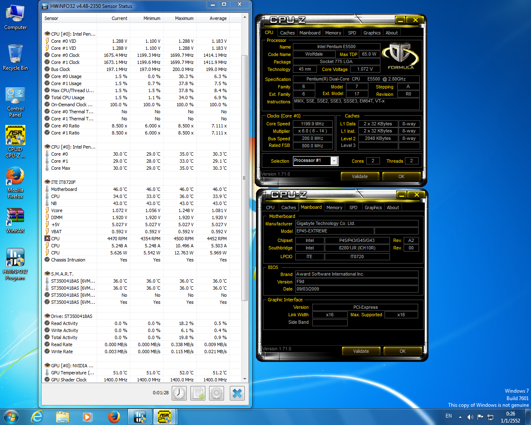
Task: Click the HWiNFO32 sensor list scrollbar up arrow
Action: [x=245, y=17]
